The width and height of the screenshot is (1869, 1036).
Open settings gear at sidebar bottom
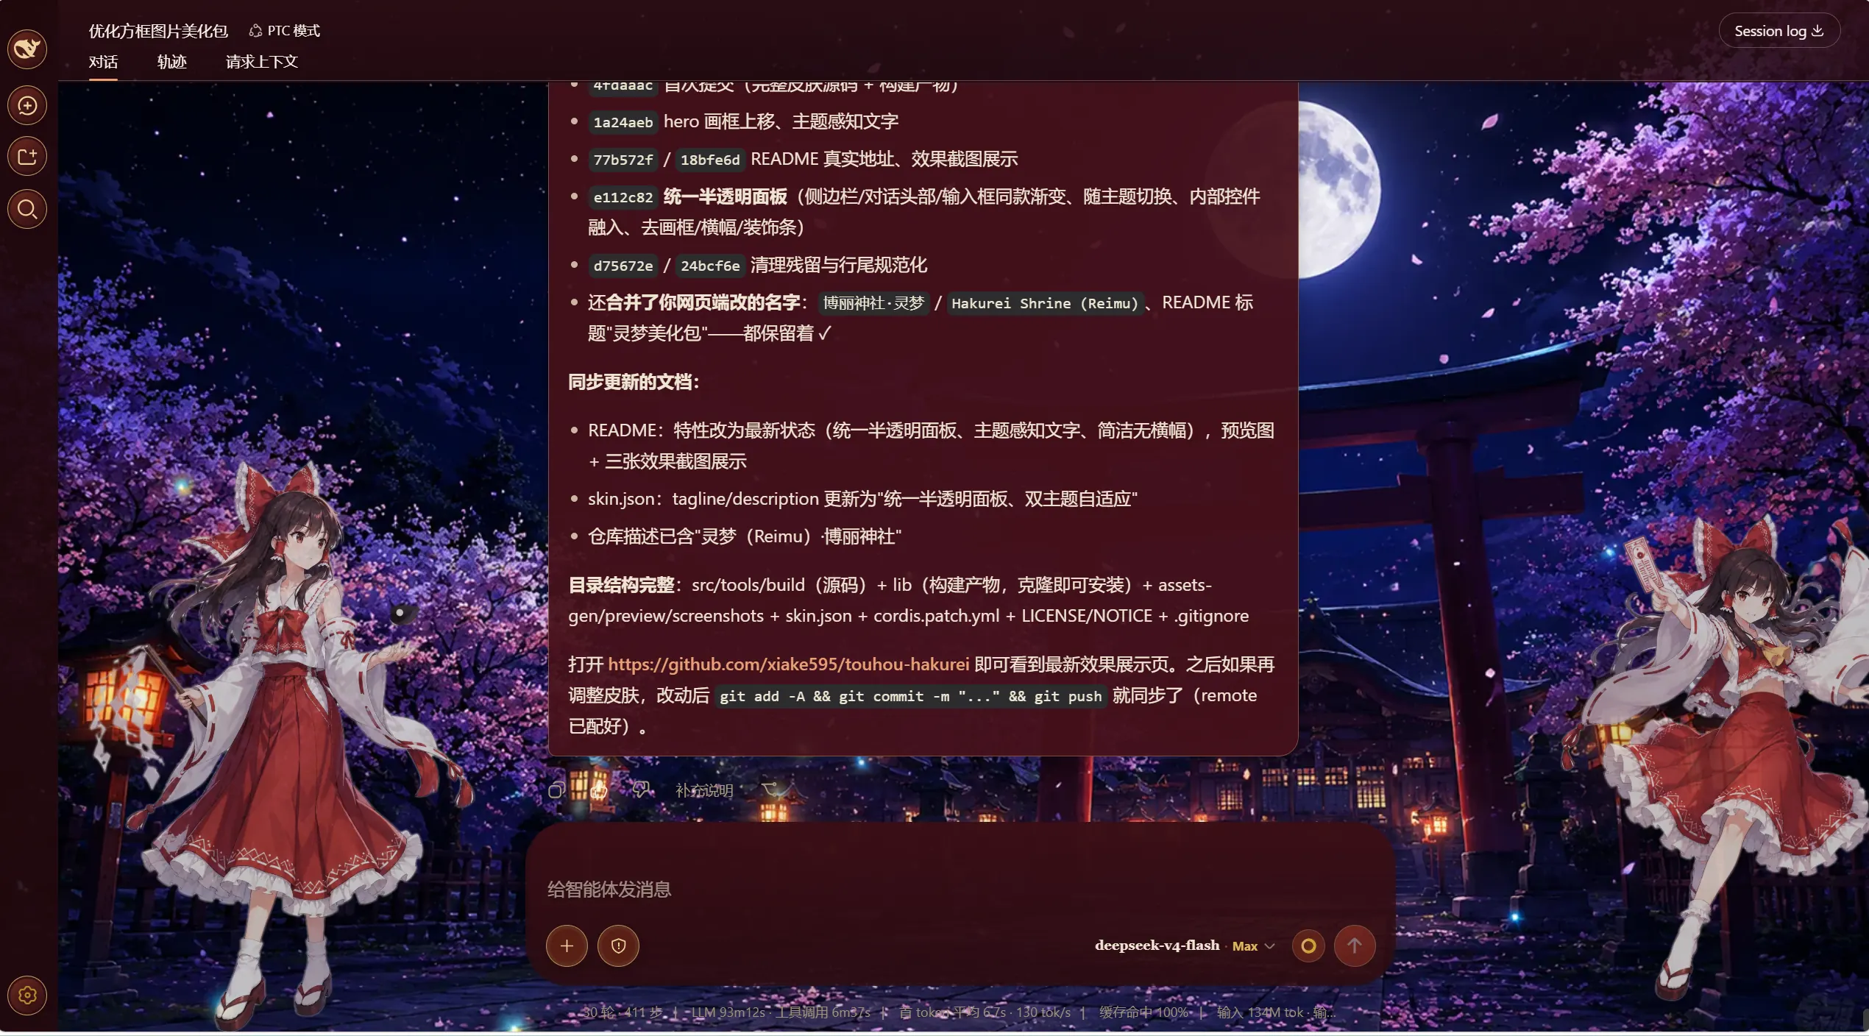[x=27, y=996]
